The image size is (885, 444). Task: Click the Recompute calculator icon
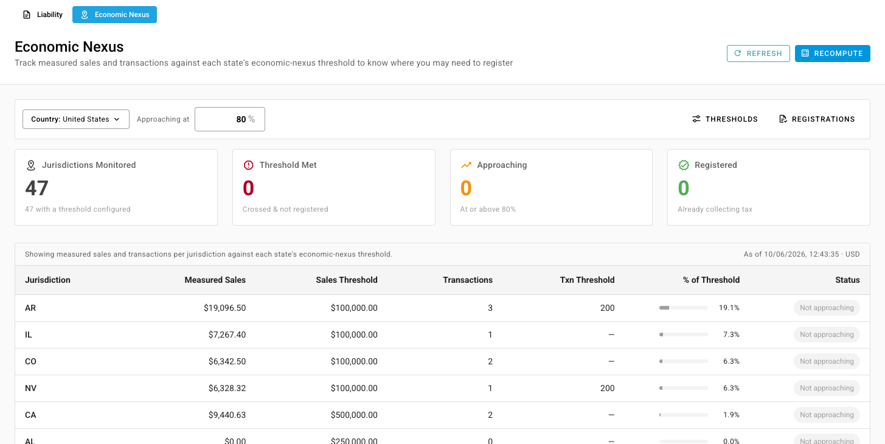pos(805,54)
